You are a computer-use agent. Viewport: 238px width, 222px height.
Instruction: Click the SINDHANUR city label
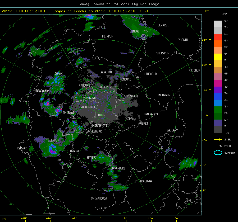click(x=163, y=95)
